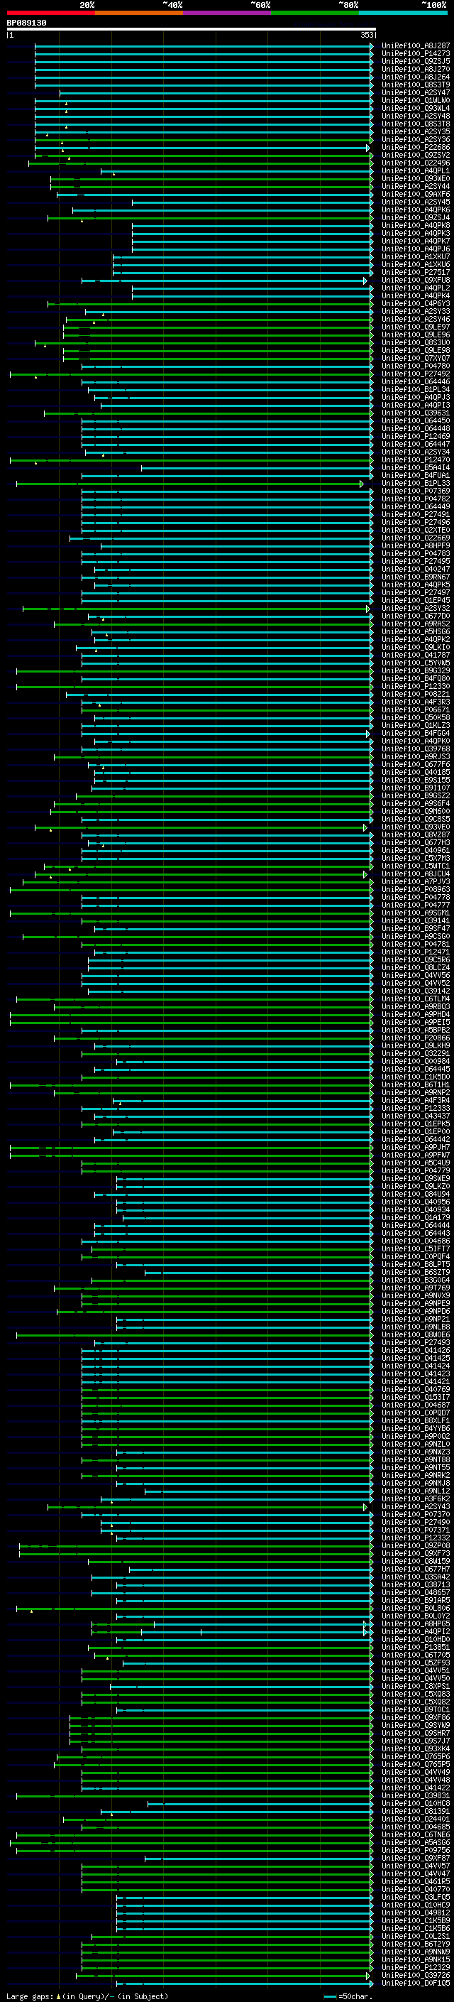Select the UniRef100_Q8S3U0 label
This screenshot has width=454, height=2002.
pyautogui.click(x=415, y=343)
